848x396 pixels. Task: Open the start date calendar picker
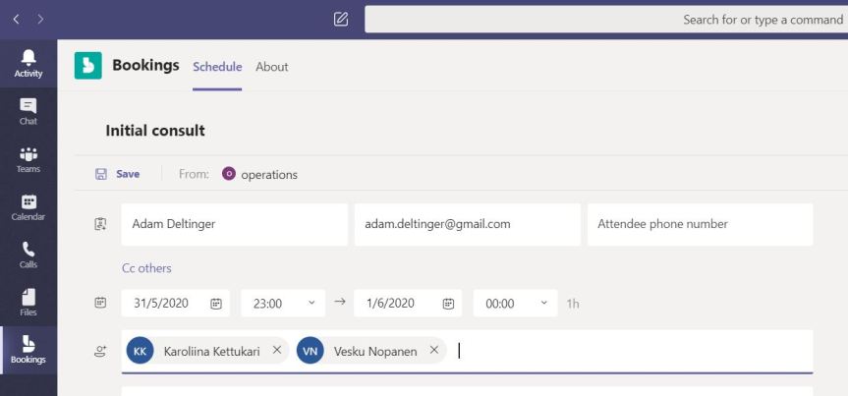(215, 304)
